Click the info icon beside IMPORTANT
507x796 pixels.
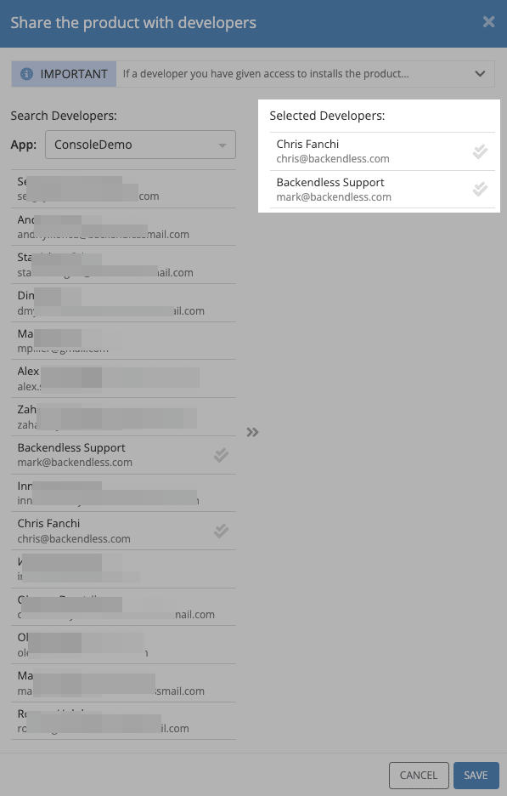point(26,74)
